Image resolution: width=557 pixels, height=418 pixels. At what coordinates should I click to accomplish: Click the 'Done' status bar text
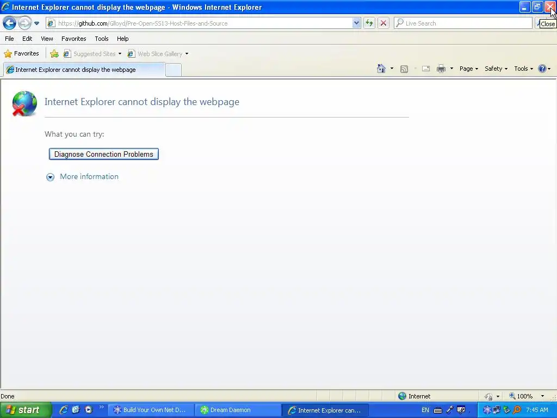(8, 396)
